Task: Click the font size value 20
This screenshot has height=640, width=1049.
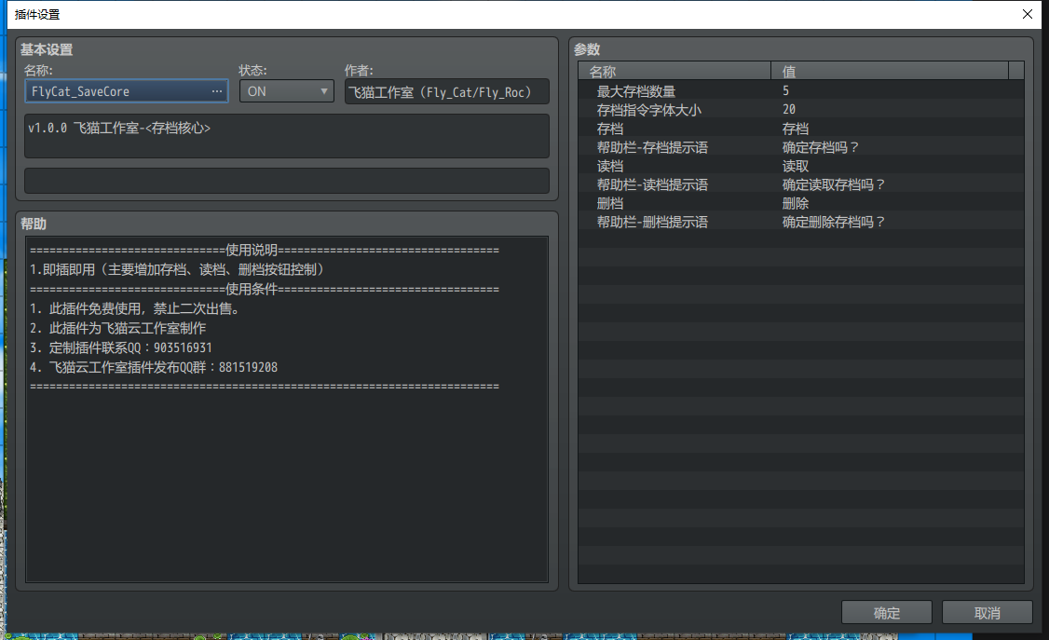Action: click(x=789, y=110)
